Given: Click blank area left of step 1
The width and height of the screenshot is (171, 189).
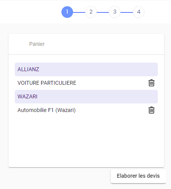Looking at the screenshot, I should click(x=30, y=12).
